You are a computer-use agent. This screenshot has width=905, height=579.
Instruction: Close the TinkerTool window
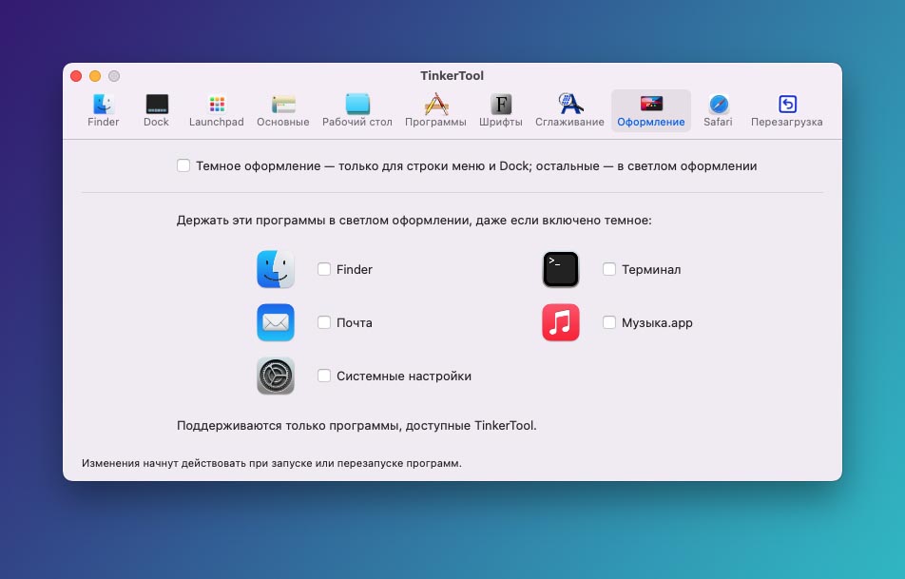click(x=76, y=76)
